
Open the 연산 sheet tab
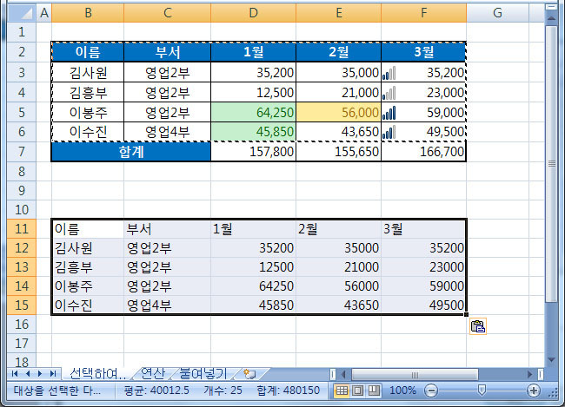pos(153,373)
